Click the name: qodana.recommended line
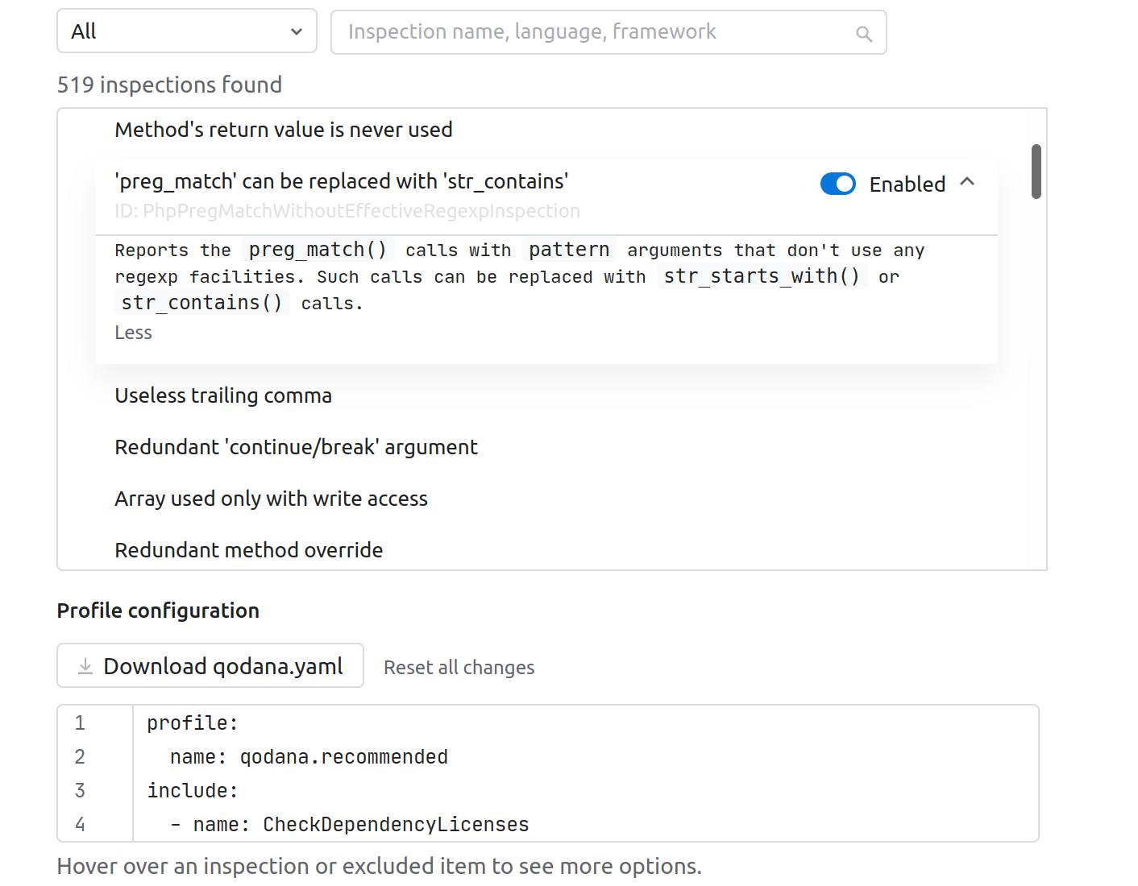The image size is (1138, 886). [x=309, y=757]
